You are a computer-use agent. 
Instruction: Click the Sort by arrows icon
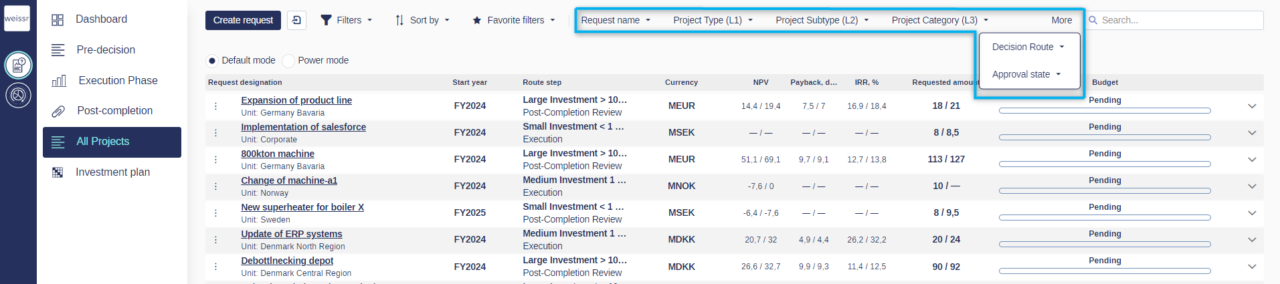click(x=399, y=20)
